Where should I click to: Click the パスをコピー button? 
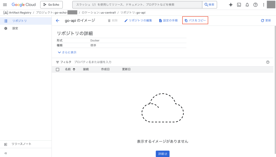click(x=195, y=21)
